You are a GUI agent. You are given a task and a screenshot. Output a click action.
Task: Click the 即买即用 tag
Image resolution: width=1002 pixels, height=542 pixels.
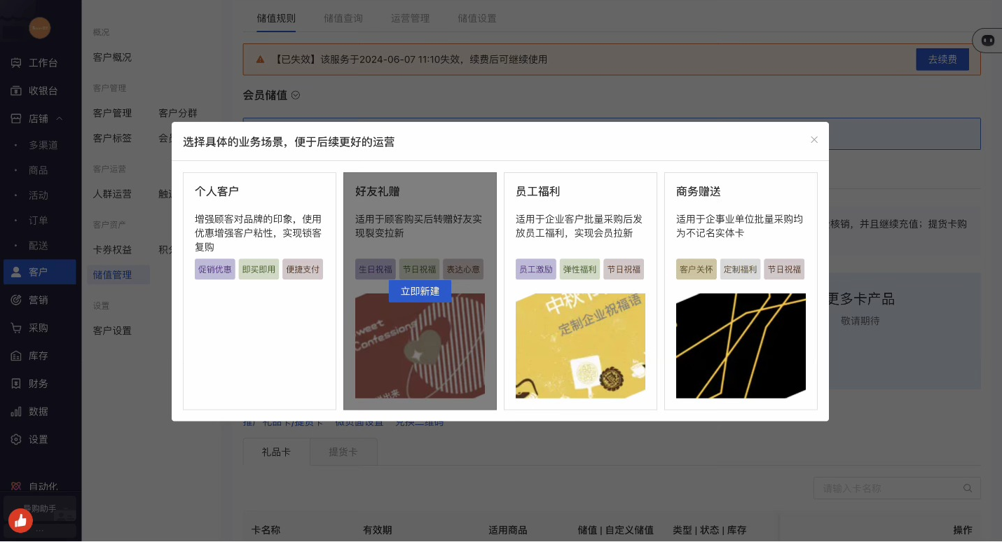pyautogui.click(x=259, y=269)
